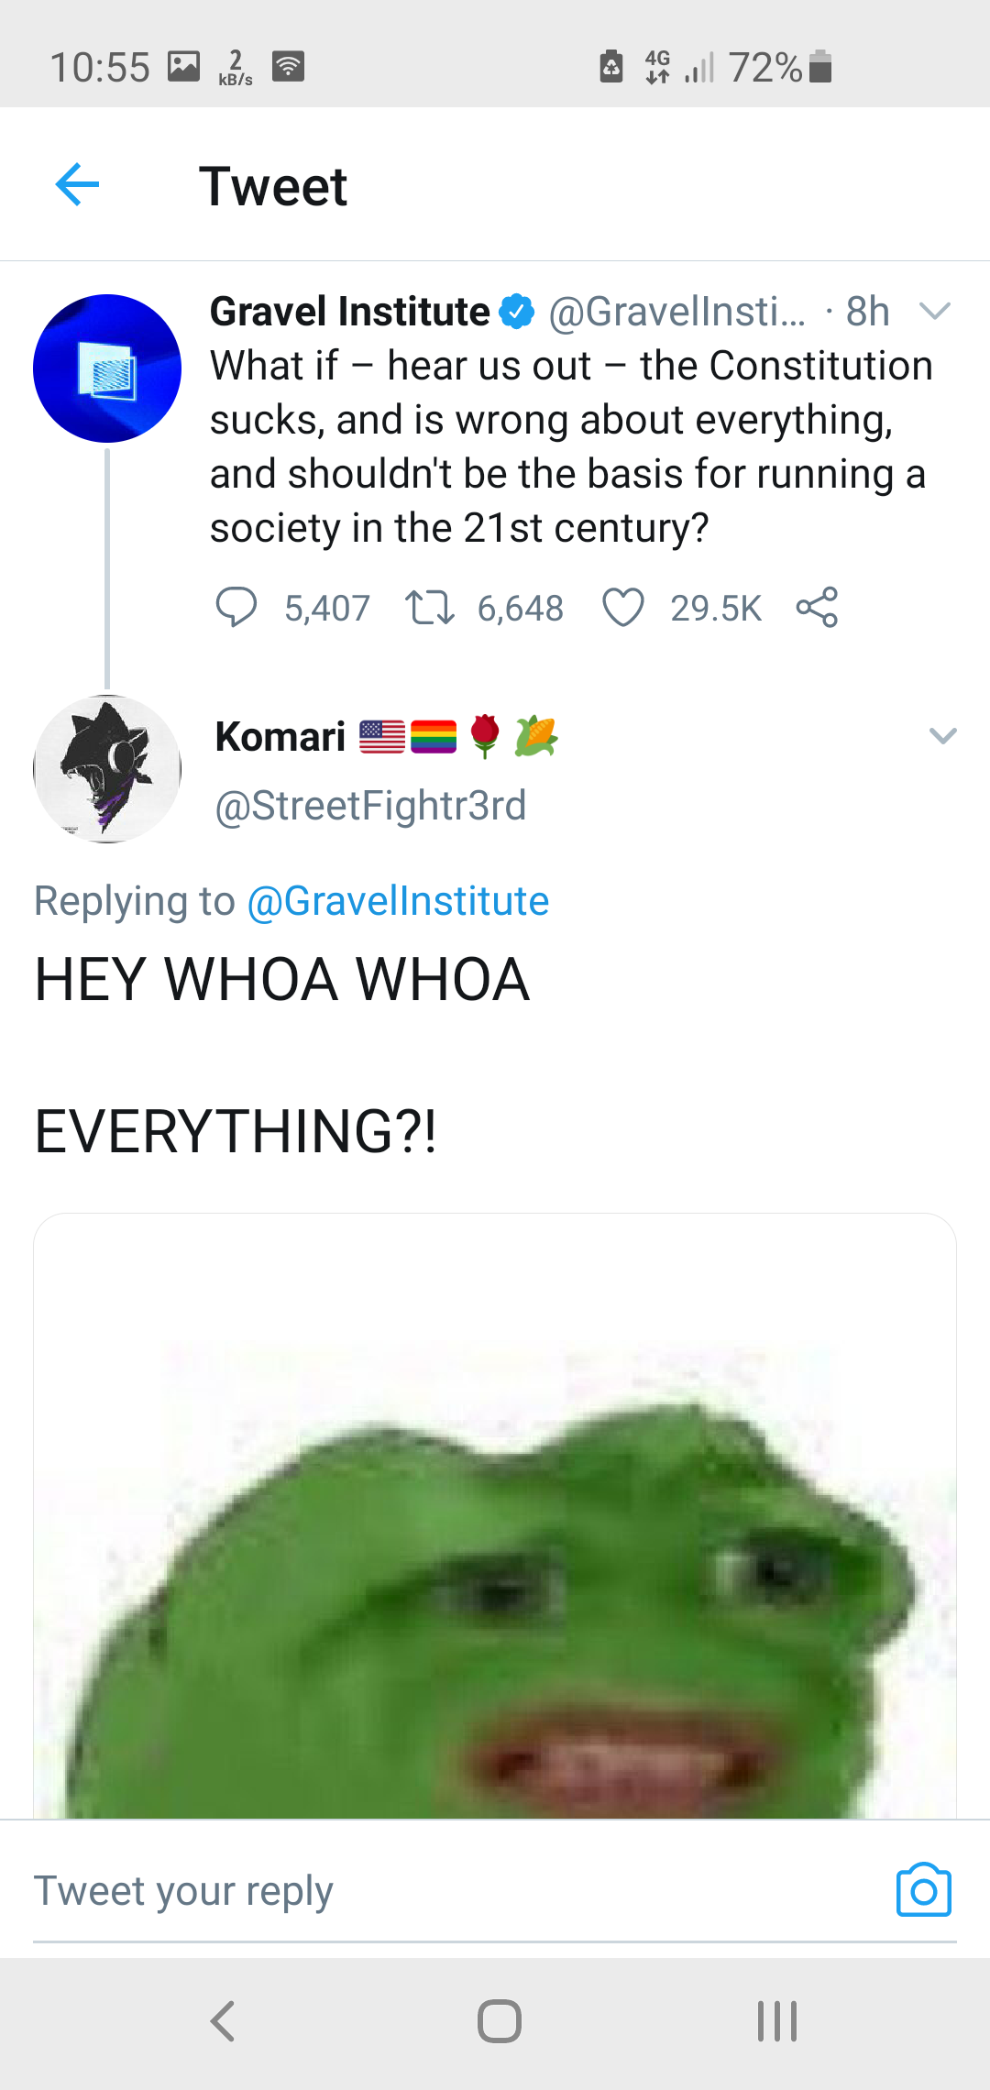Open the @GravelInstitute mention link

click(x=398, y=901)
